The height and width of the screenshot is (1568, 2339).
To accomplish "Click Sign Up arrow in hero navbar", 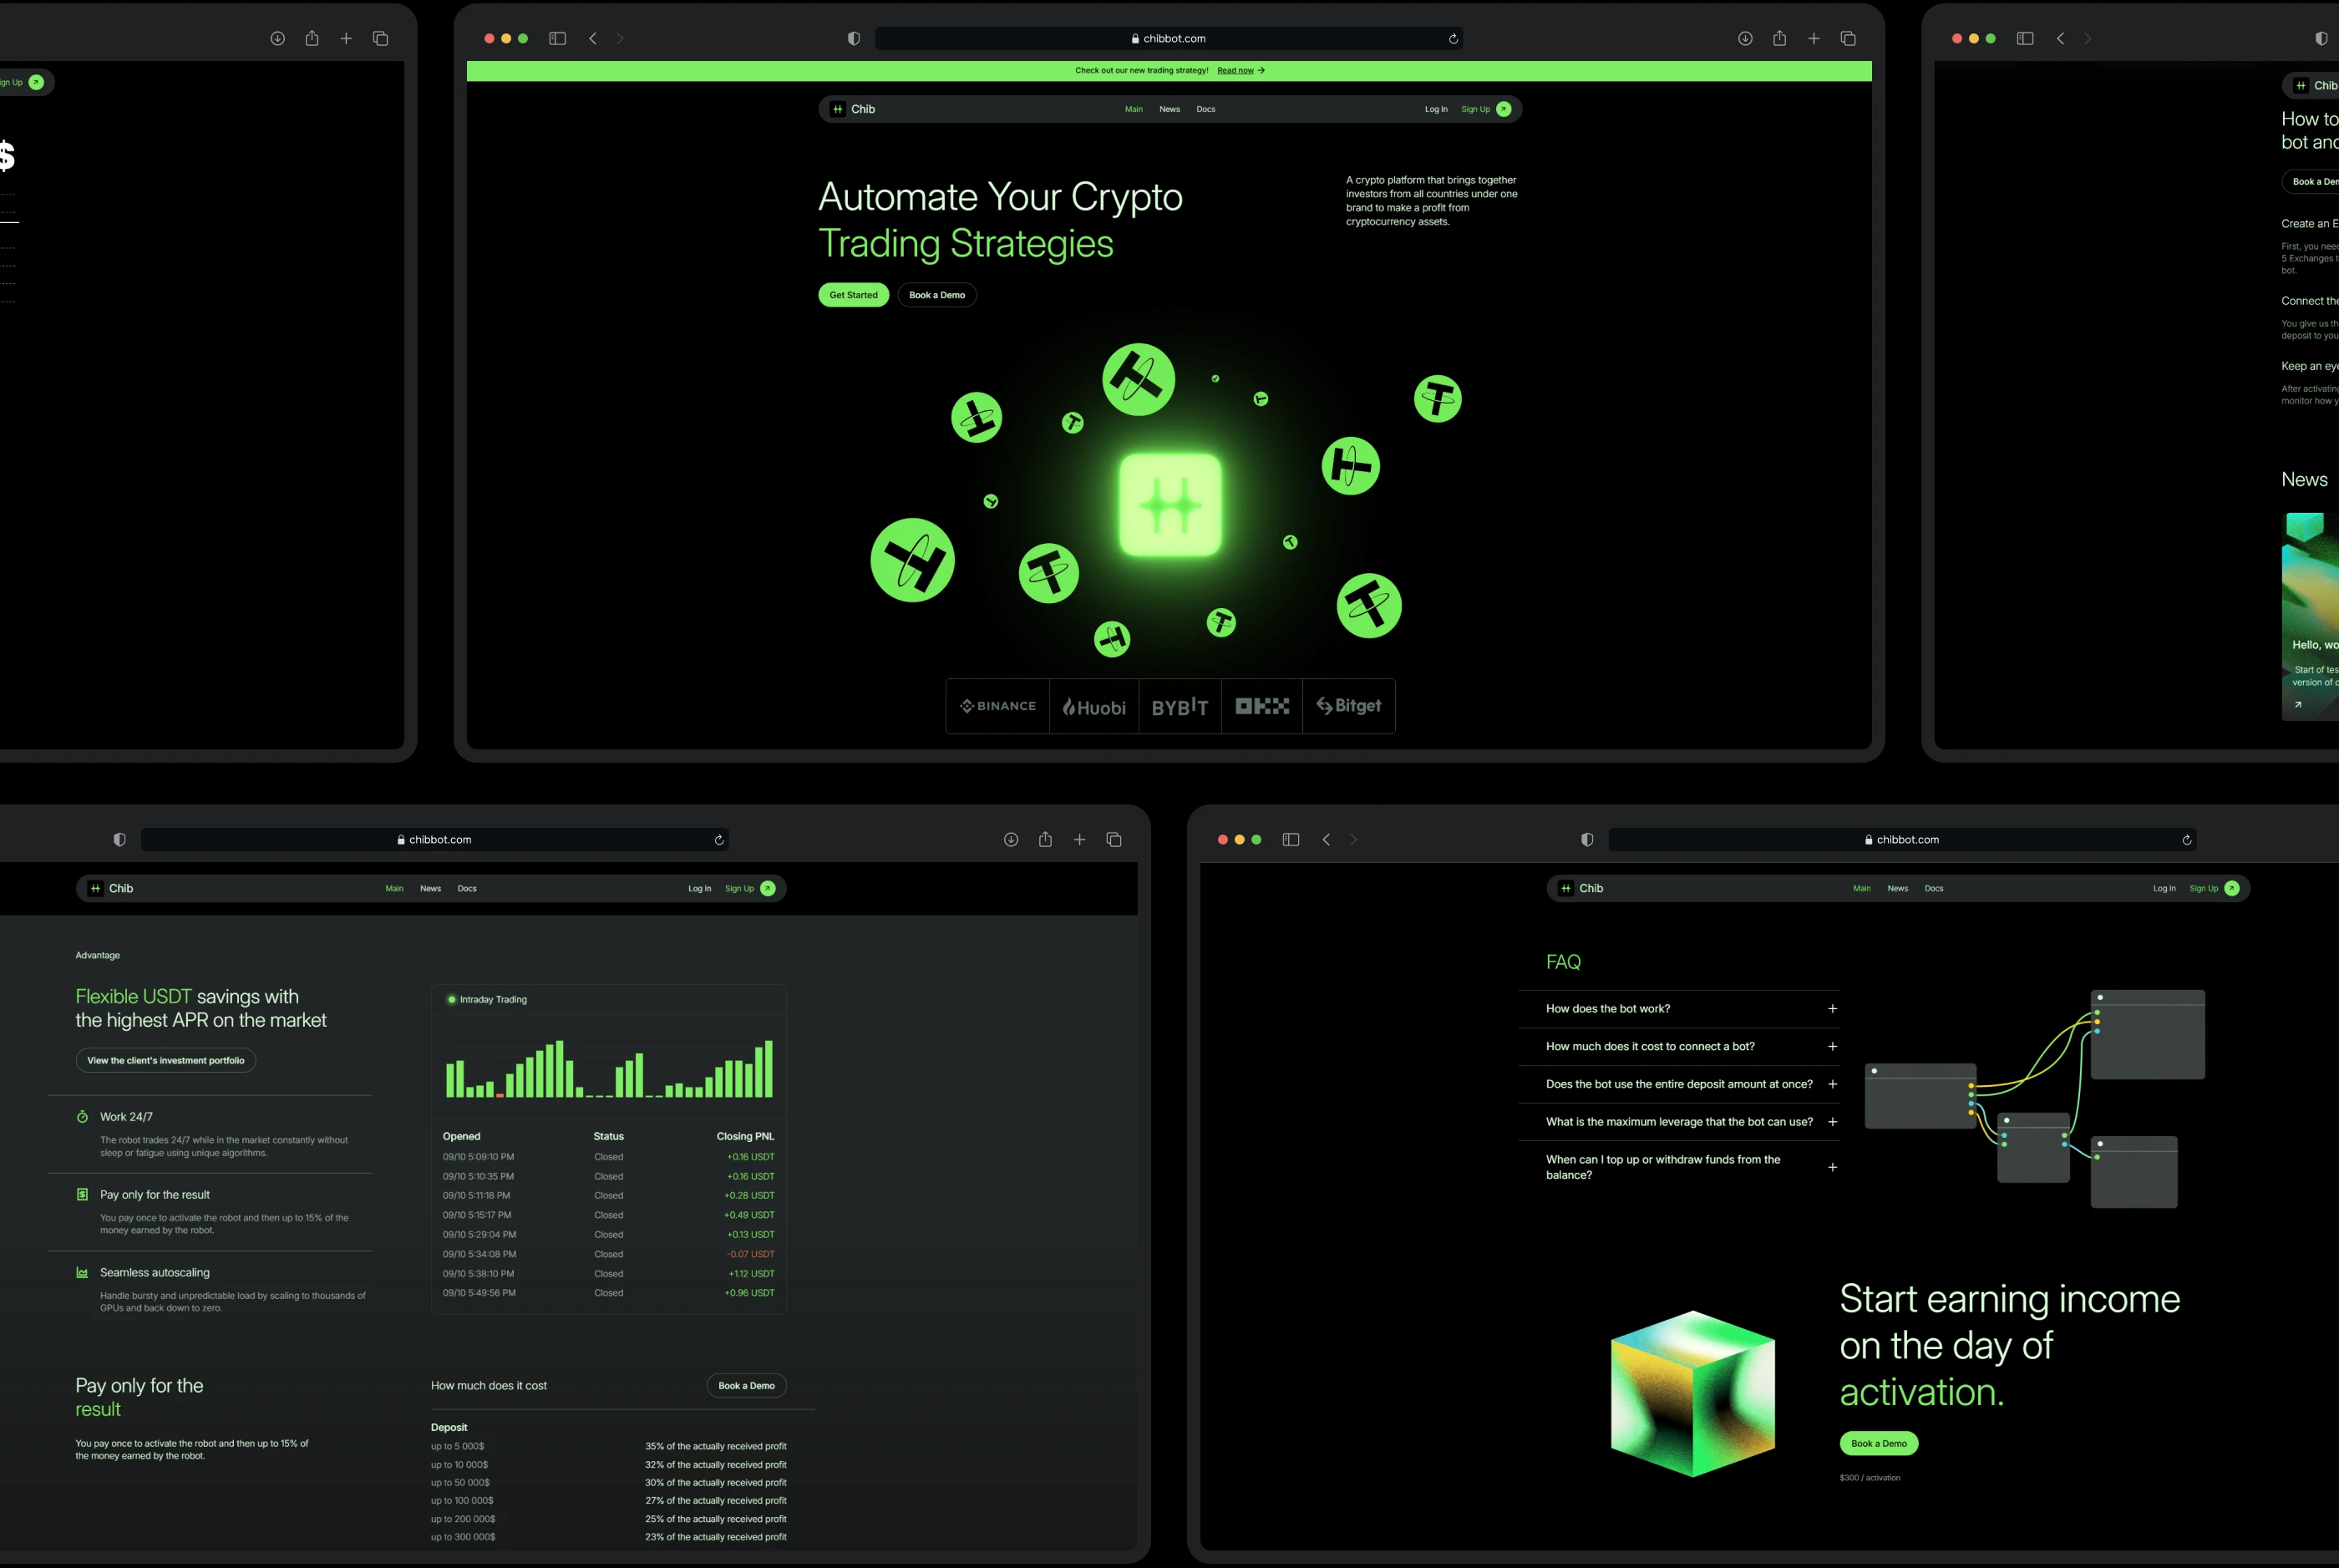I will [1503, 109].
